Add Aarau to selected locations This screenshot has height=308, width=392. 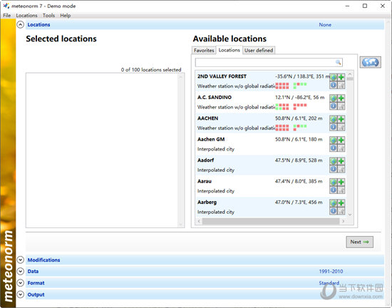[x=341, y=183]
